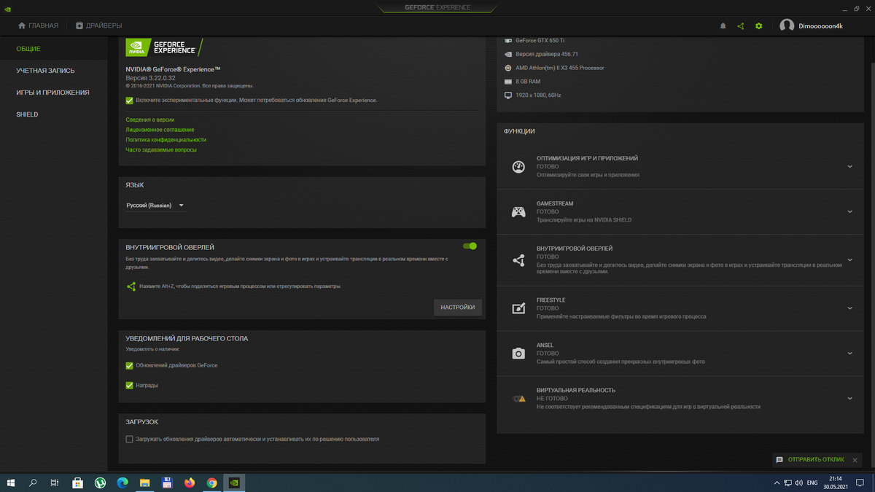
Task: Click the green share icon in header
Action: tap(741, 26)
